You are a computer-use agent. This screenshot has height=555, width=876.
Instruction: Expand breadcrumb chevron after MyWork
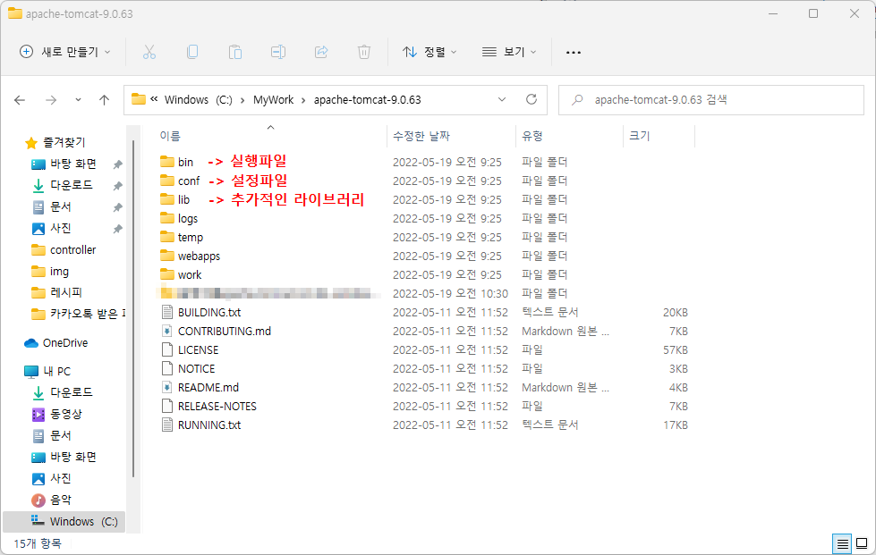point(303,100)
